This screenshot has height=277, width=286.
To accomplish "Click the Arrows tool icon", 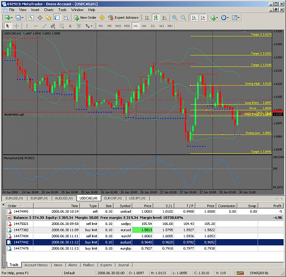I will 87,26.
